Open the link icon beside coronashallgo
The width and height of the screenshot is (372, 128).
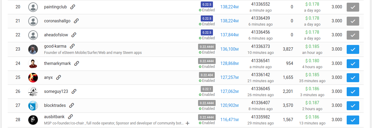pyautogui.click(x=76, y=21)
